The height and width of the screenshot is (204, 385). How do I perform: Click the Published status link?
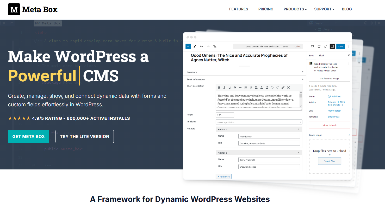pos(334,96)
